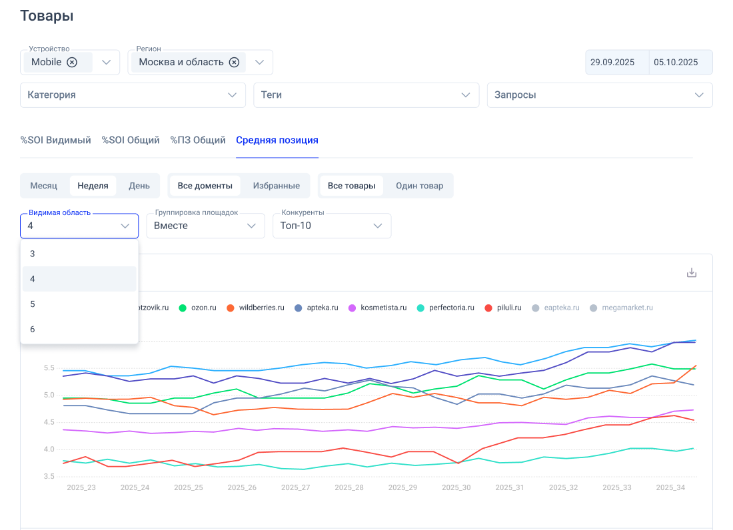The image size is (733, 530).
Task: Toggle perfectoria.ru legend item
Action: [445, 308]
